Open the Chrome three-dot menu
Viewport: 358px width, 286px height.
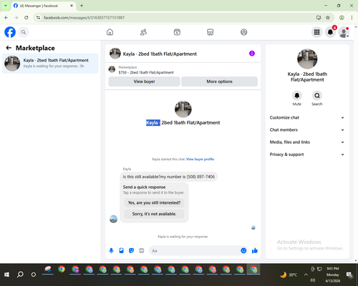(x=352, y=18)
